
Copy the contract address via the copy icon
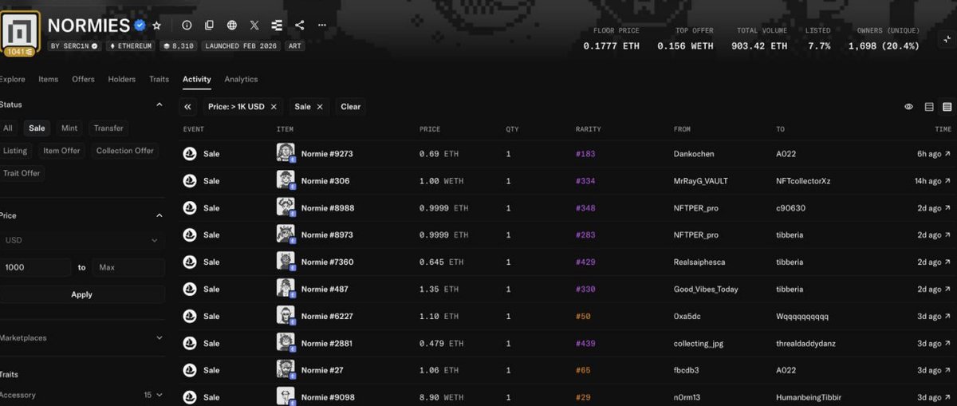pyautogui.click(x=209, y=26)
